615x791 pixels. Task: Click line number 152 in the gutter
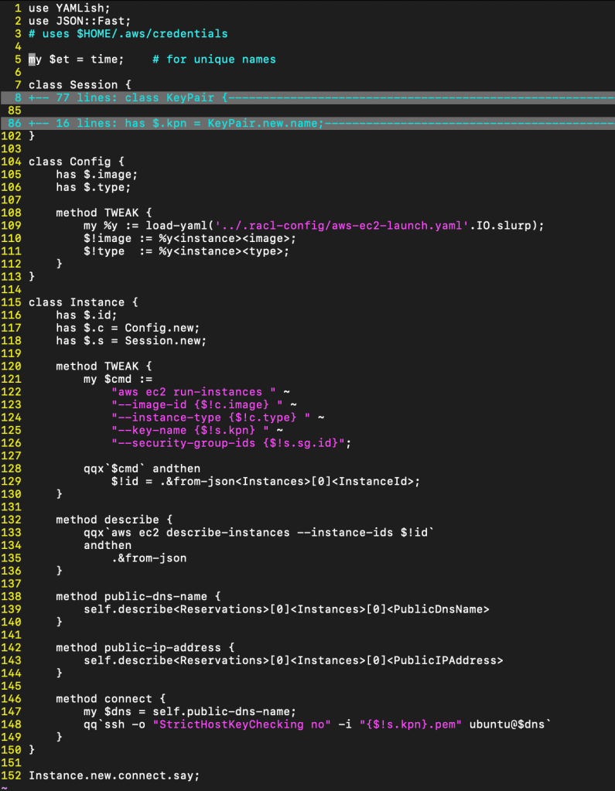(x=12, y=776)
